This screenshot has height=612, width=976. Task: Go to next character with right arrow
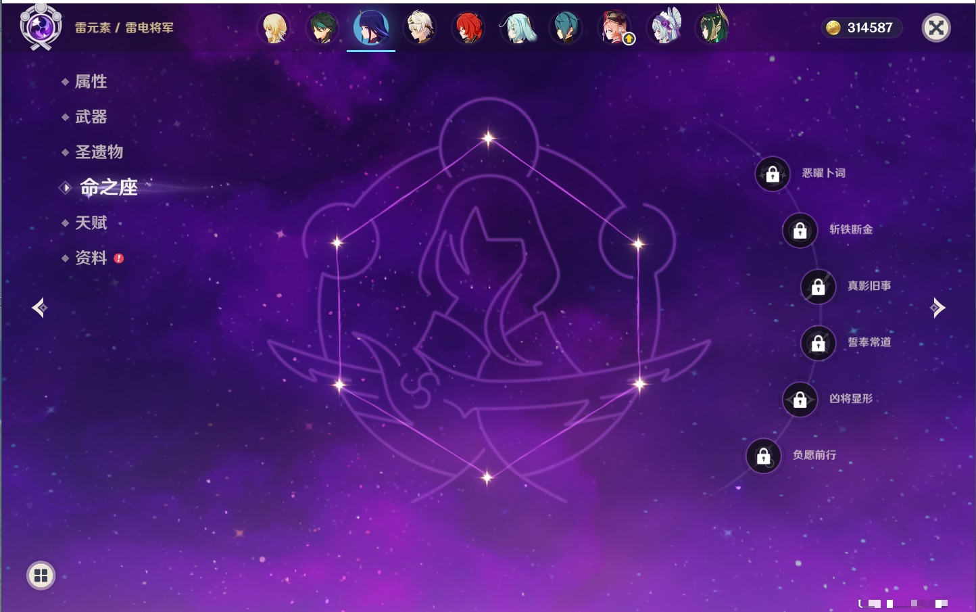937,308
